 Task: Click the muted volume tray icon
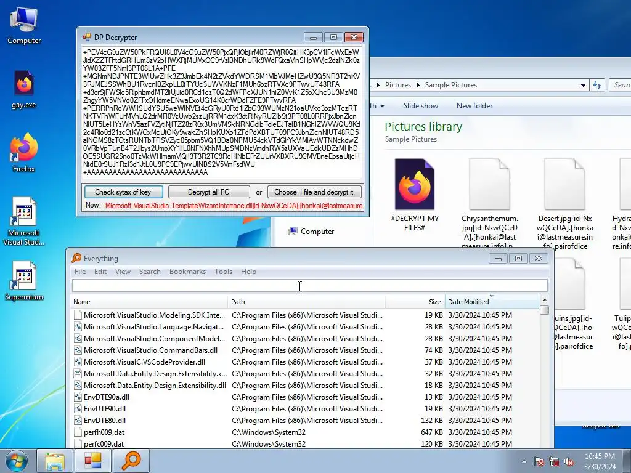pyautogui.click(x=569, y=462)
